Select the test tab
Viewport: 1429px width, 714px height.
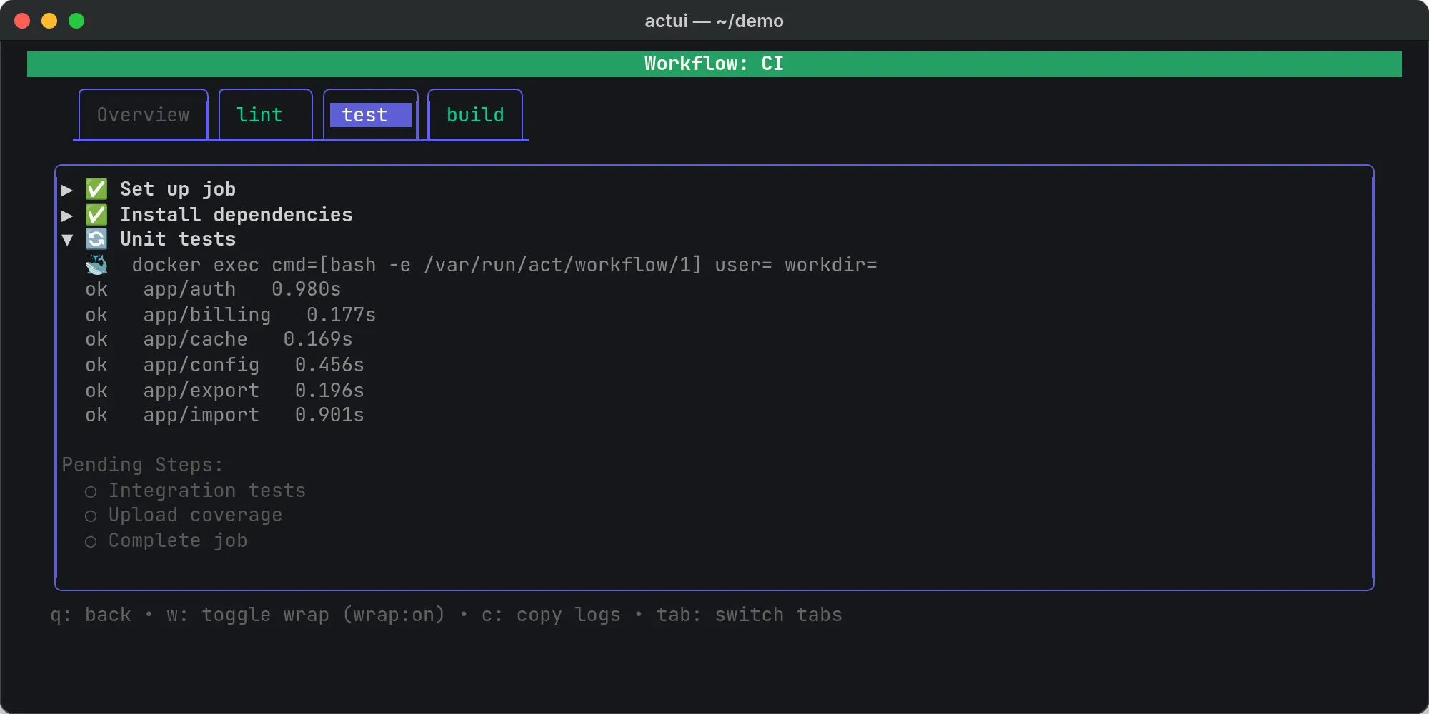tap(370, 115)
